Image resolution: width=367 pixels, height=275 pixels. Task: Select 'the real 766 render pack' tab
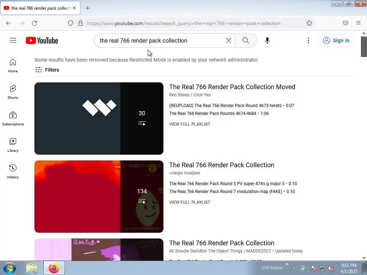coord(40,8)
